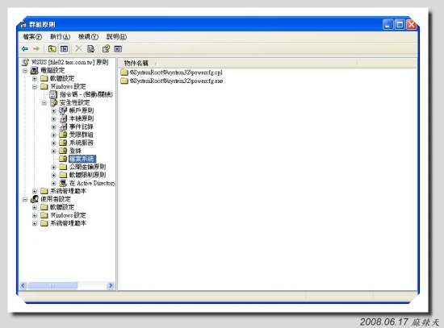This screenshot has height=328, width=444.
Task: Click the 群組原則 title bar window icon
Action: pyautogui.click(x=23, y=25)
